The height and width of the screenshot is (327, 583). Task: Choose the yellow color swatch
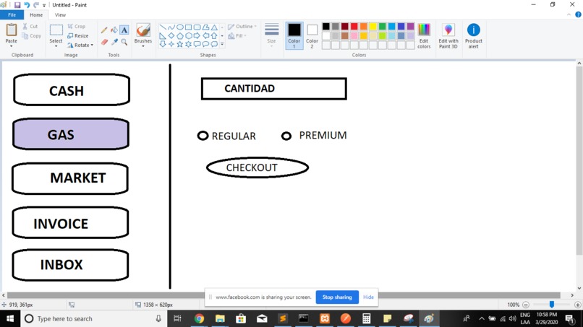pos(373,27)
